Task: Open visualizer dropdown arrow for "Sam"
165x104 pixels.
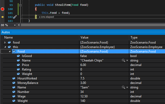Action: tap(127, 87)
